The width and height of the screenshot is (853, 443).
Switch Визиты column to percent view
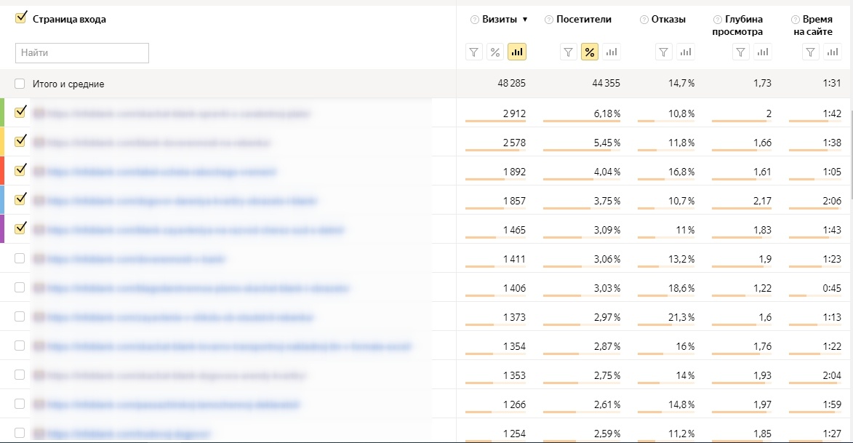point(495,52)
